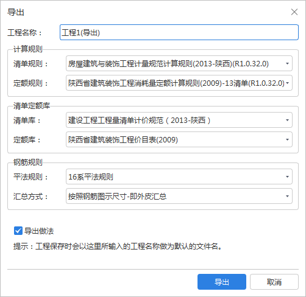The height and width of the screenshot is (297, 306).
Task: Expand the 清单库 combo box
Action: click(x=179, y=120)
